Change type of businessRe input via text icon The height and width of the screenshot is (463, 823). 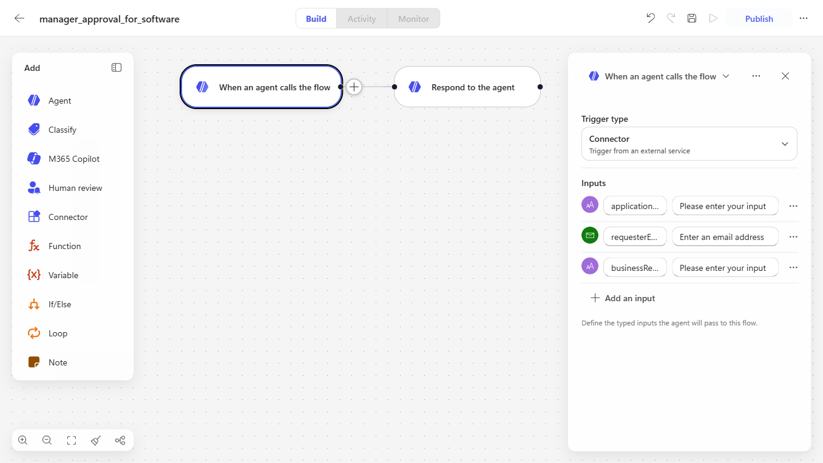pyautogui.click(x=590, y=267)
